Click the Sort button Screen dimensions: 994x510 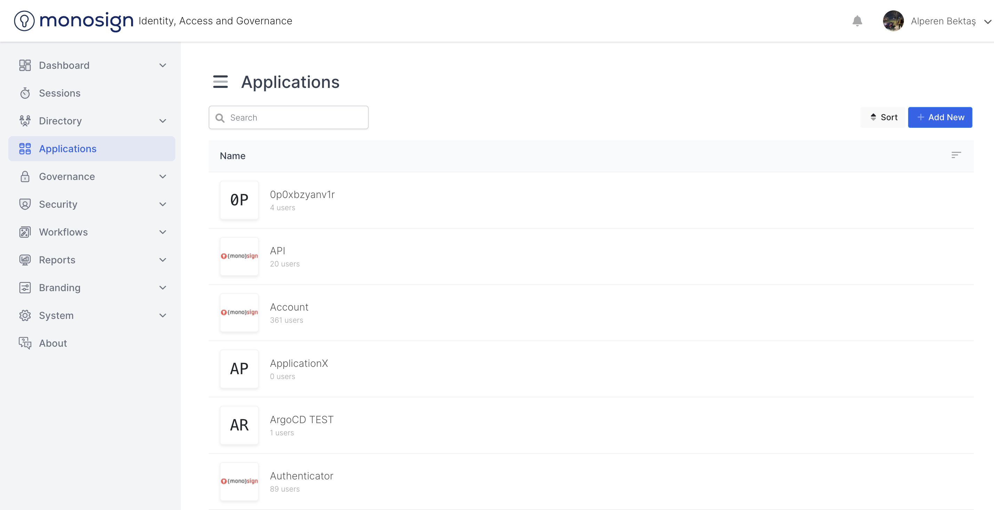click(883, 117)
